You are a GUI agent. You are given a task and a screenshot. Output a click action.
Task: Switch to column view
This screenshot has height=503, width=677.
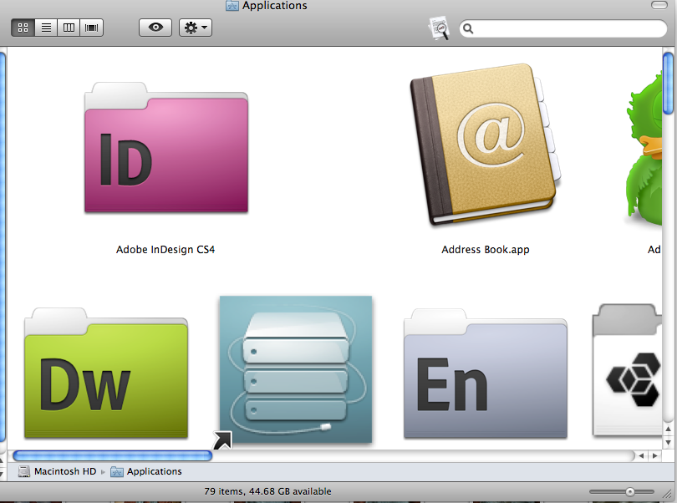click(69, 28)
